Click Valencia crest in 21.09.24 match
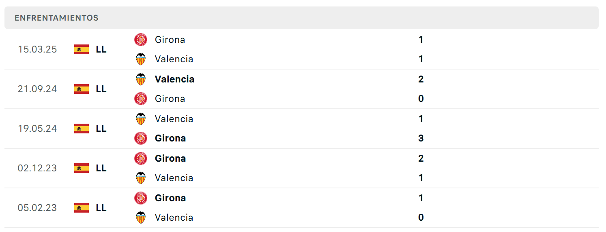606x232 pixels. (x=141, y=79)
